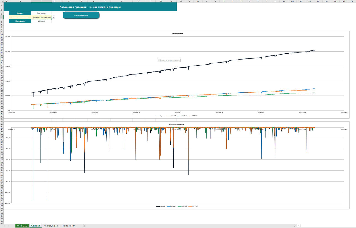
Task: Add a new sheet with the plus icon
Action: coord(84,226)
